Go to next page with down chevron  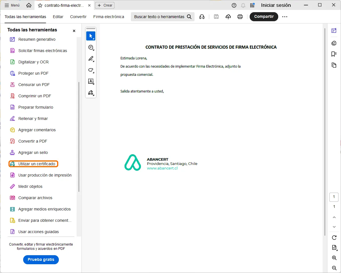[334, 227]
